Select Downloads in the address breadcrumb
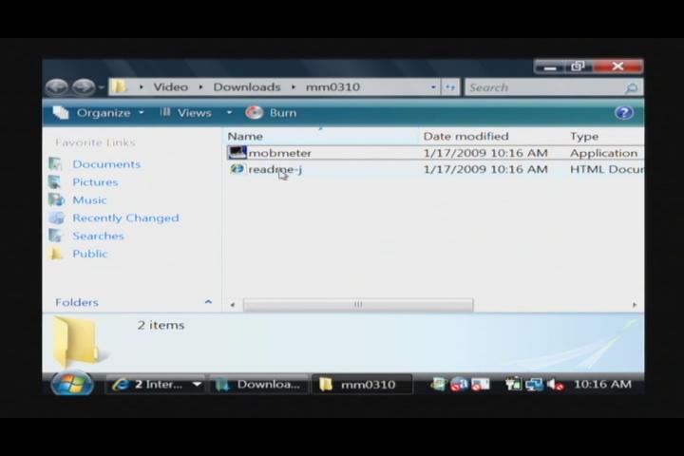The height and width of the screenshot is (456, 684). click(247, 86)
